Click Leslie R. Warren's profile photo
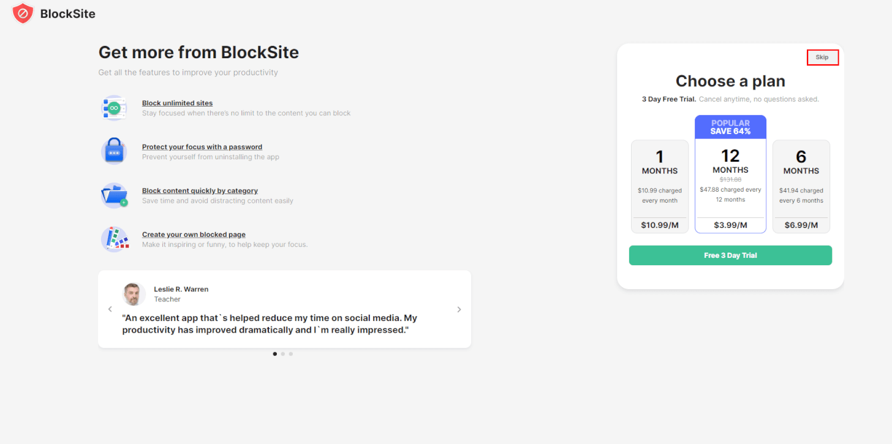 (x=133, y=294)
